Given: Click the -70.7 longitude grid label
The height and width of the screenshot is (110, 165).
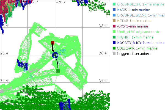Looking at the screenshot, I should [61, 2].
